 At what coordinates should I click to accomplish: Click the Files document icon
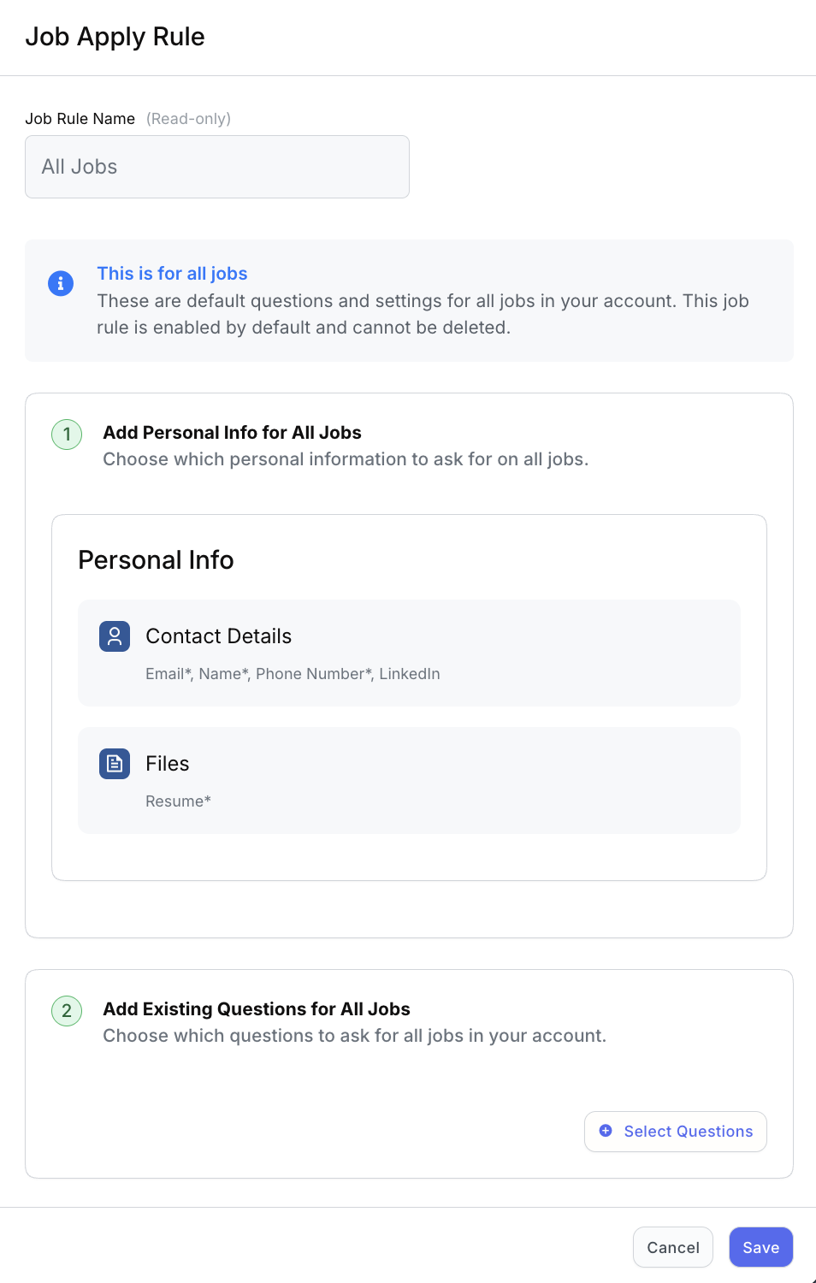point(115,764)
